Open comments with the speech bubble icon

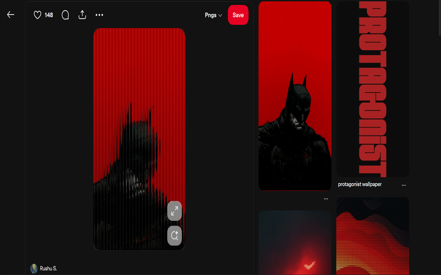pos(65,15)
